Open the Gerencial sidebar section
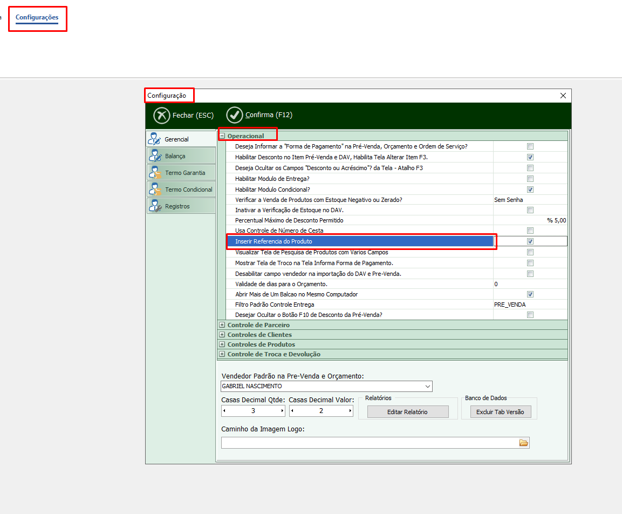The image size is (622, 514). pyautogui.click(x=181, y=139)
